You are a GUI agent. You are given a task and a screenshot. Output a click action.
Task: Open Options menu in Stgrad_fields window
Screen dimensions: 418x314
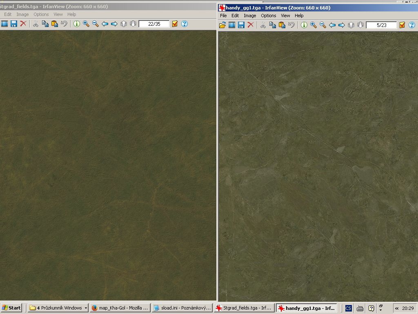coord(41,14)
